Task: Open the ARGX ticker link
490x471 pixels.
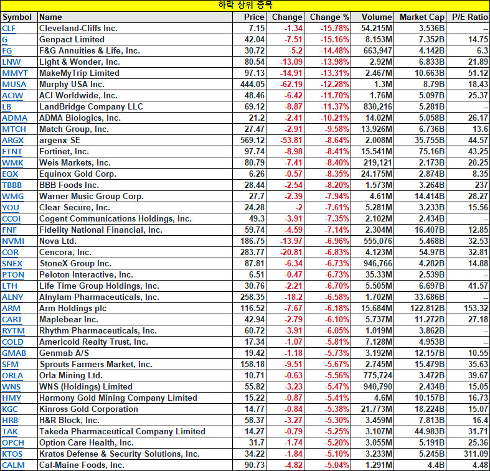Action: coord(13,141)
